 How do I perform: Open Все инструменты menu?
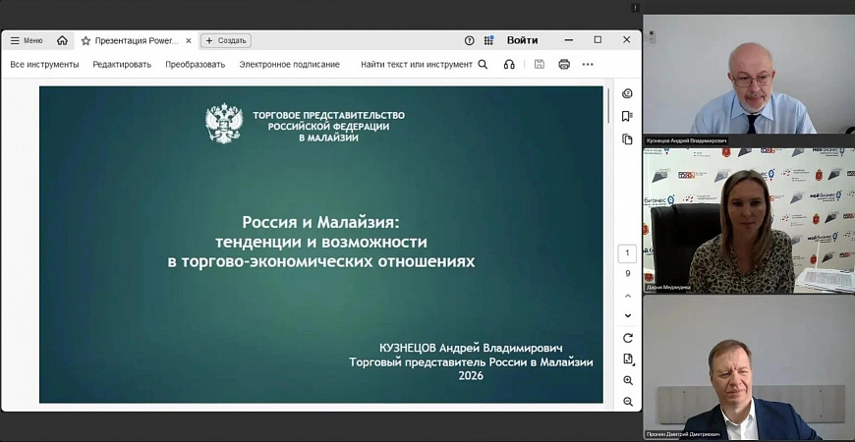tap(44, 64)
